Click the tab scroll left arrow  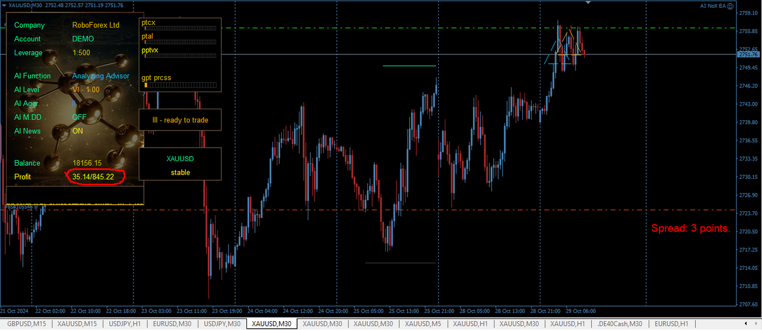click(747, 324)
